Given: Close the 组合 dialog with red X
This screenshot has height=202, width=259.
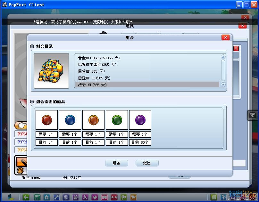Looking at the screenshot, I should pyautogui.click(x=226, y=37).
